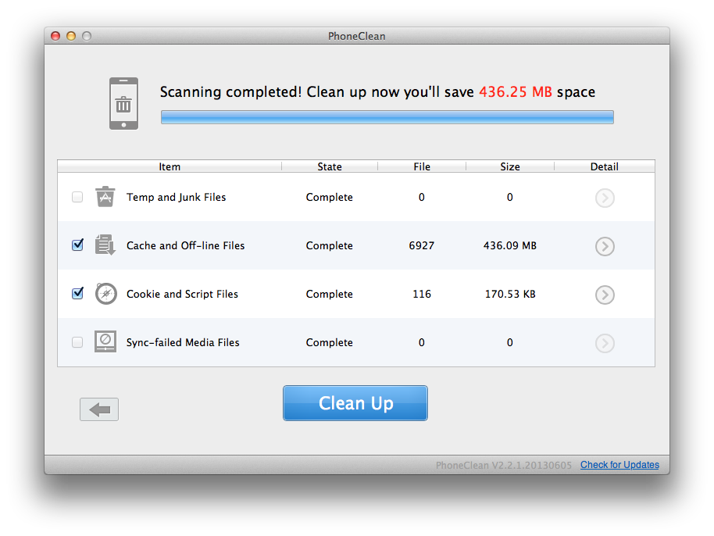Click the Cookie and Script Files compass icon

[105, 294]
